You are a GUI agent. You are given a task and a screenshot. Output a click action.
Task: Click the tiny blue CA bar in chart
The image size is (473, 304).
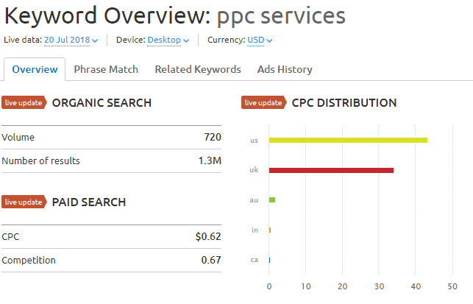269,260
